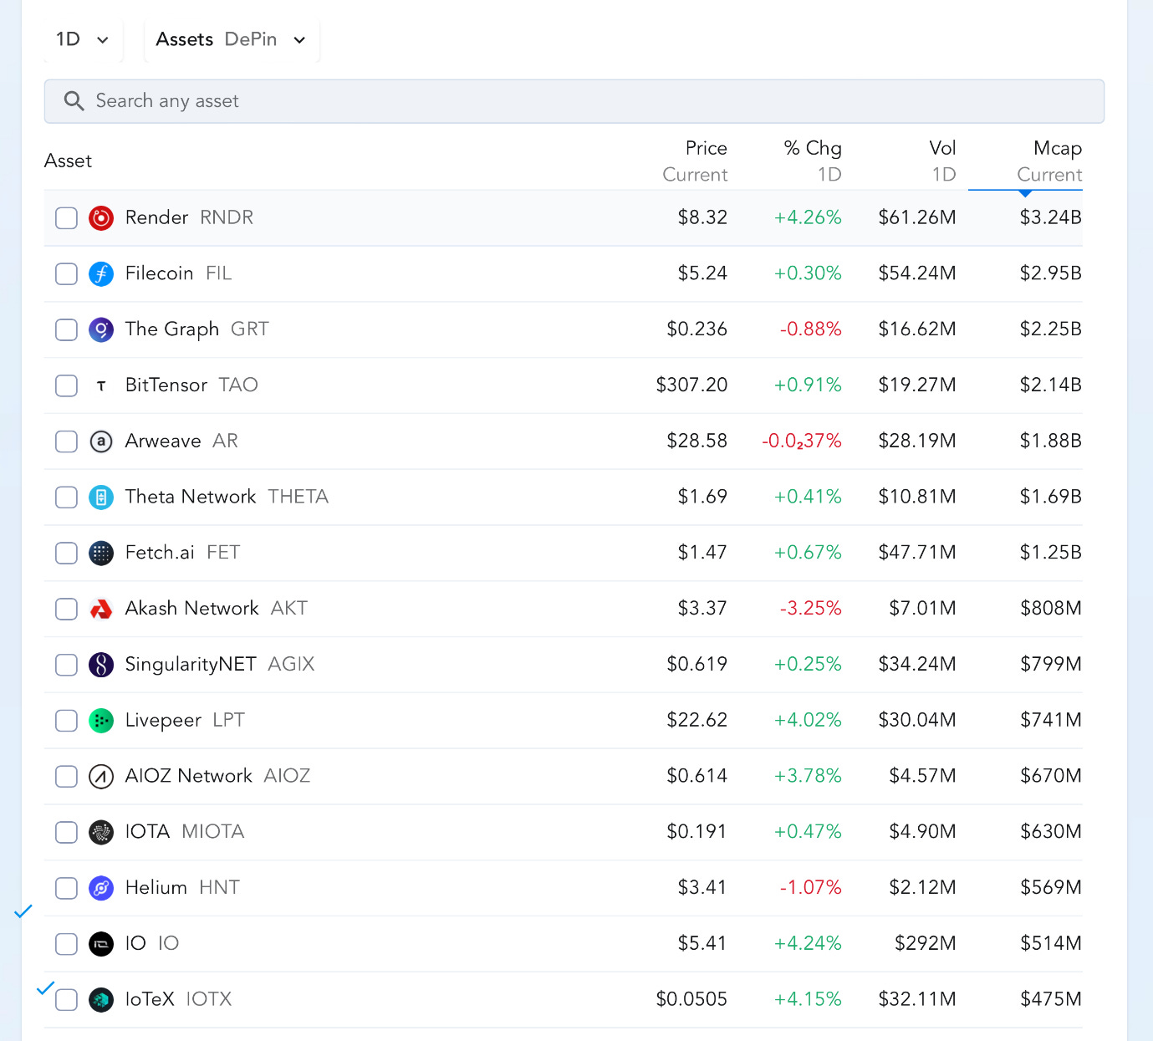This screenshot has height=1041, width=1153.
Task: Click the THETA ticker symbol
Action: (298, 497)
